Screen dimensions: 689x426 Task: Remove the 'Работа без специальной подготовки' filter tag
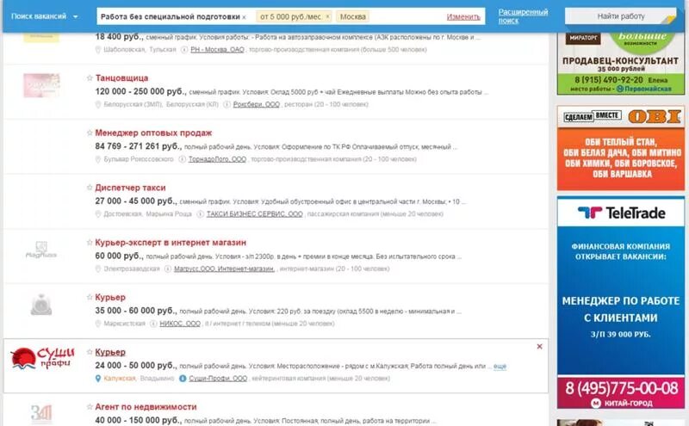pos(245,17)
